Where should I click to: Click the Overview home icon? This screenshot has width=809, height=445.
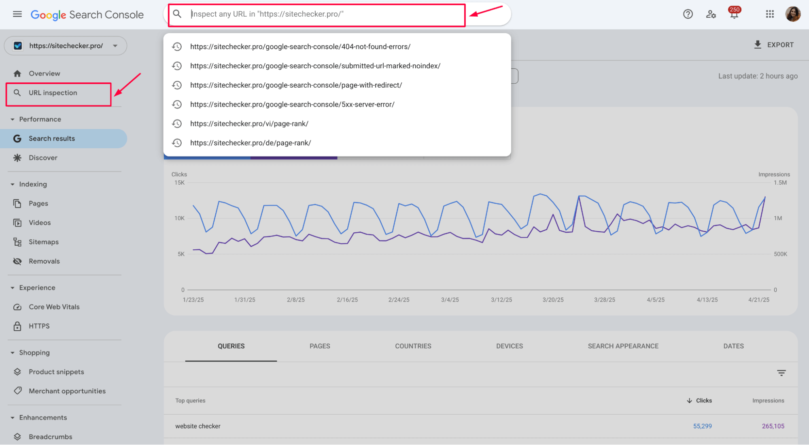(x=17, y=74)
